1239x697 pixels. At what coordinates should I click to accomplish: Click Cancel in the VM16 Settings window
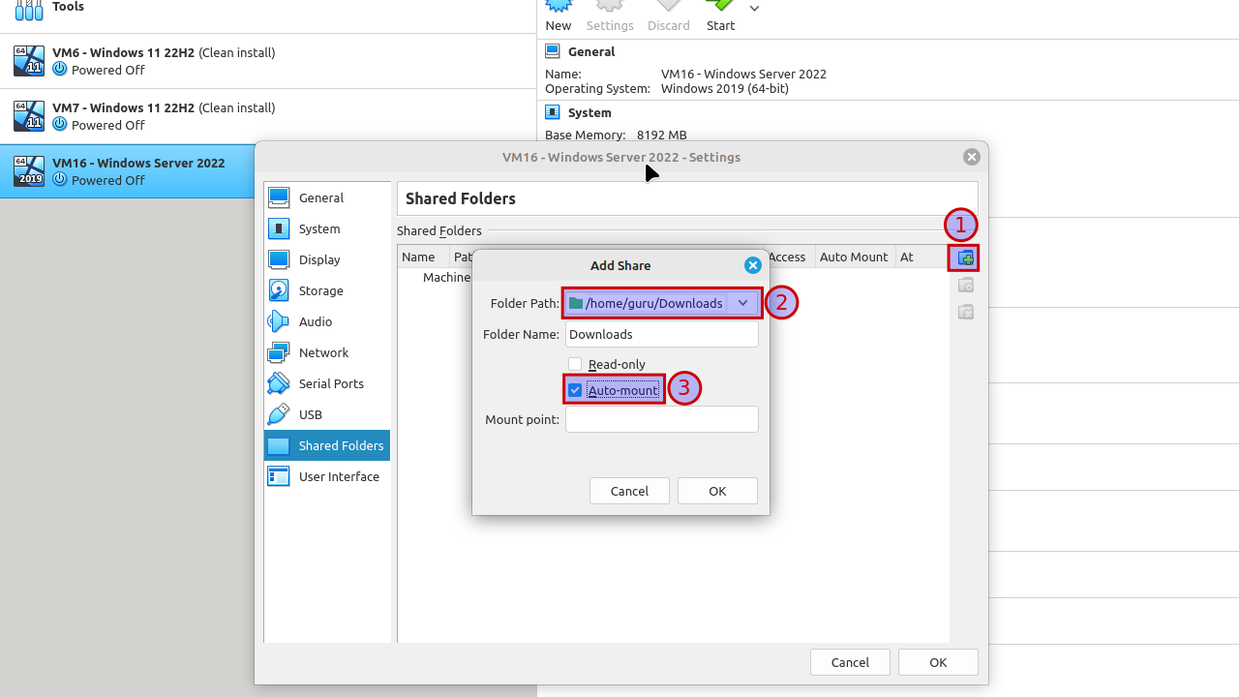[x=850, y=662]
